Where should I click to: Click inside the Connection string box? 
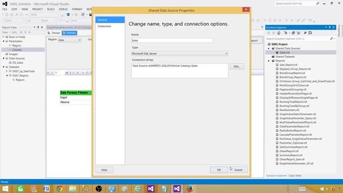click(180, 70)
